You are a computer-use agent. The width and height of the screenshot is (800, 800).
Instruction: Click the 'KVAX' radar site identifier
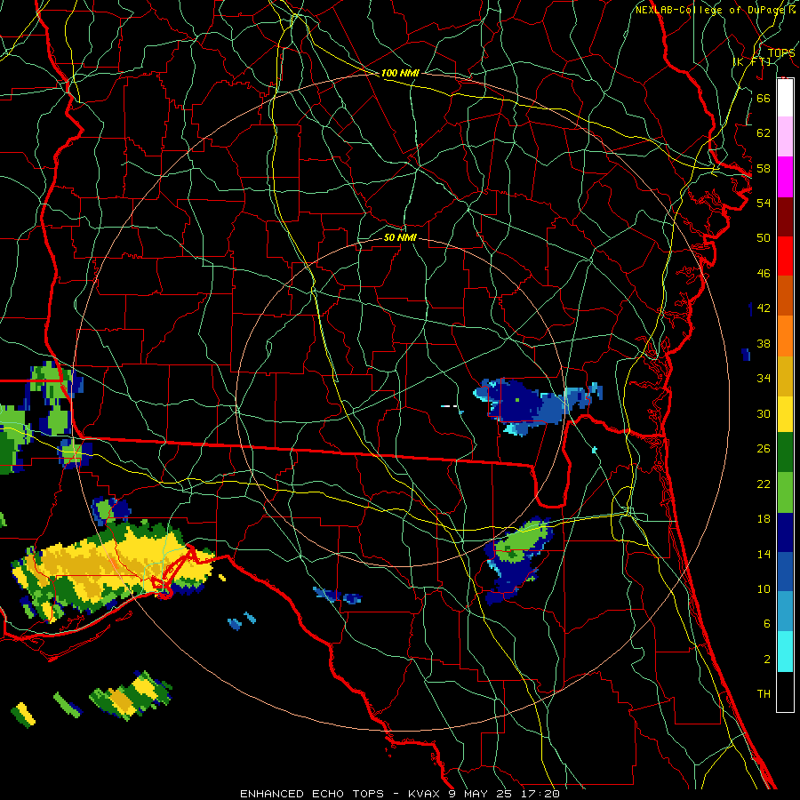coord(426,794)
